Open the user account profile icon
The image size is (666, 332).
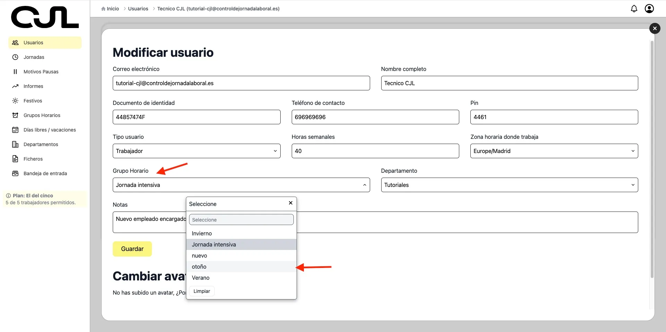click(x=649, y=9)
